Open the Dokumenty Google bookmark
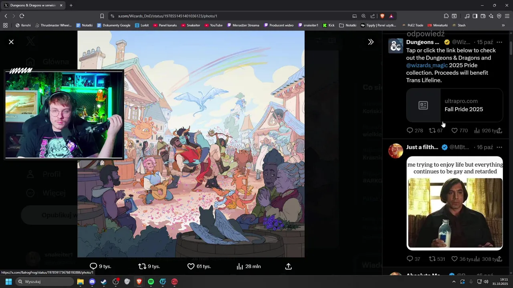The height and width of the screenshot is (288, 513). click(x=114, y=25)
